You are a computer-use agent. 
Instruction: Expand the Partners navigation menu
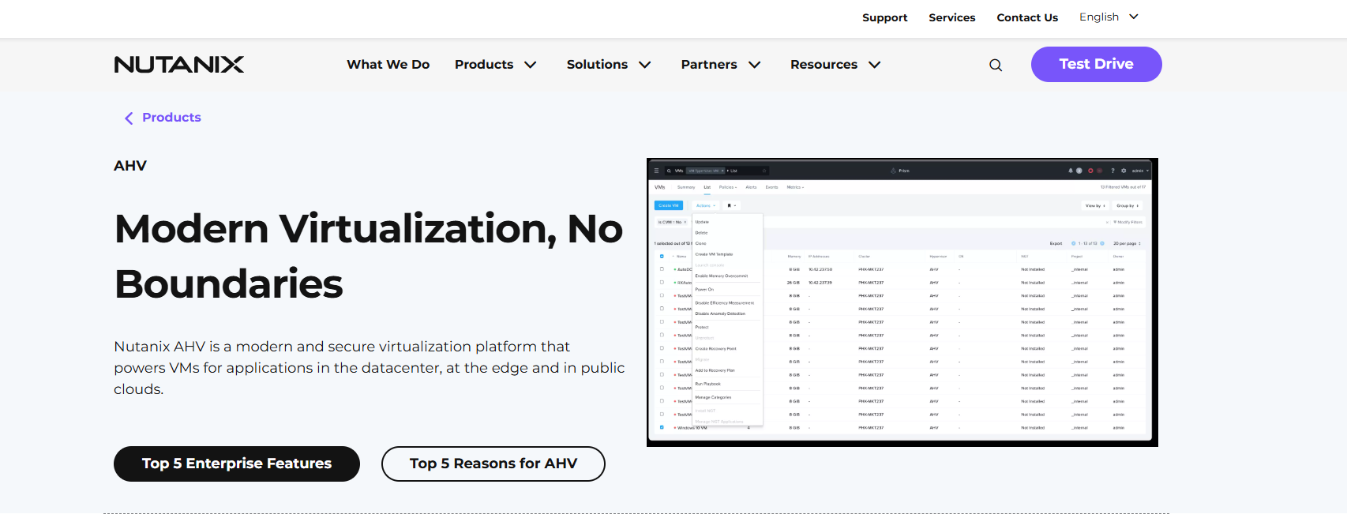[721, 65]
